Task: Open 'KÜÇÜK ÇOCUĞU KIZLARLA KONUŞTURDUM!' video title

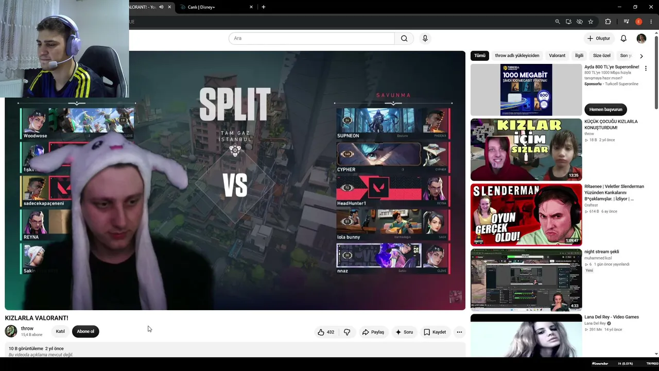Action: 611,125
